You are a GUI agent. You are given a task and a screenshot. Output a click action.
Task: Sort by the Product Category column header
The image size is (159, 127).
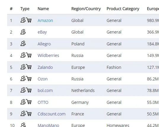[x=123, y=9]
